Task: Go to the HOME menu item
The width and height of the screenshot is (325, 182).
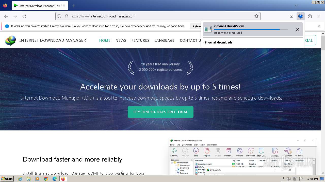Action: (x=105, y=40)
